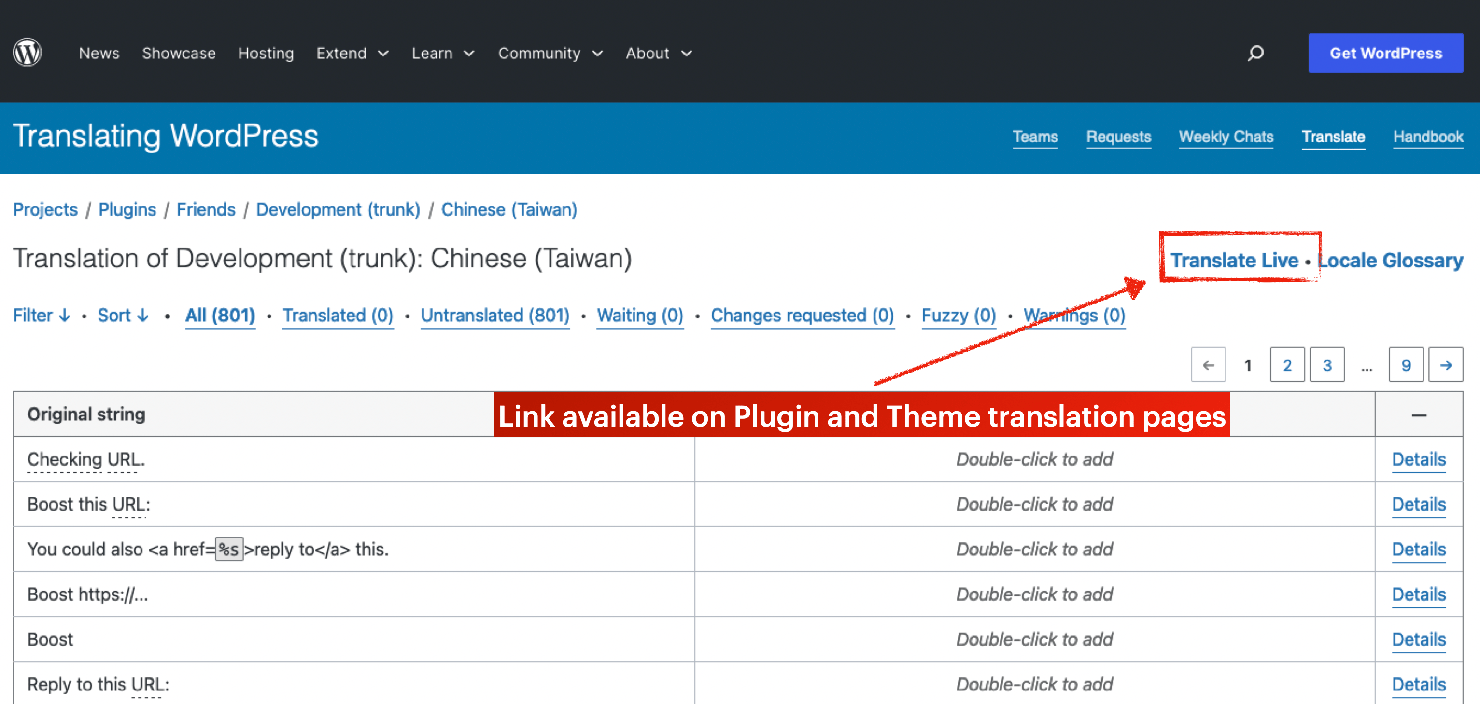Screen dimensions: 1480x704
Task: Expand the Sort options
Action: pyautogui.click(x=123, y=315)
